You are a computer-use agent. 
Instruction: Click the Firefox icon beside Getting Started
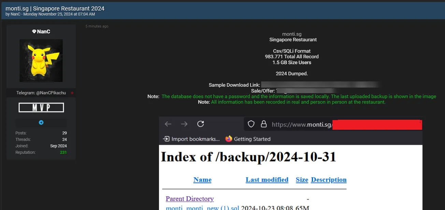[229, 139]
